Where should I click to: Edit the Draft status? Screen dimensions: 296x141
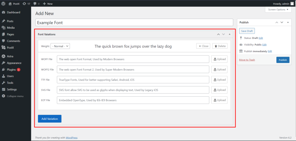(x=261, y=38)
